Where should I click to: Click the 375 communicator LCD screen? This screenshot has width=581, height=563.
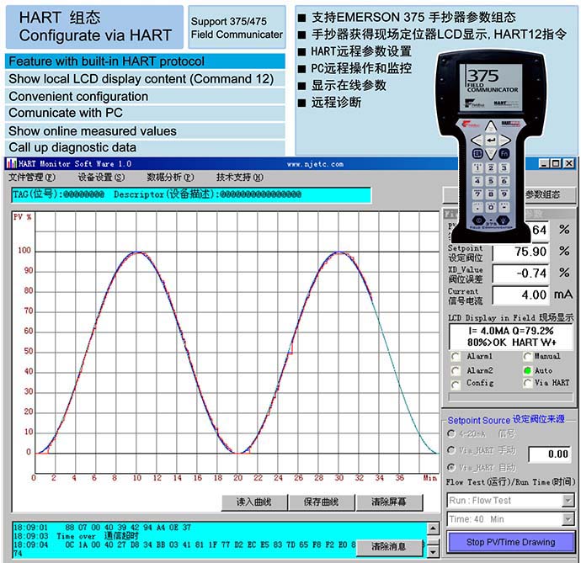click(492, 87)
